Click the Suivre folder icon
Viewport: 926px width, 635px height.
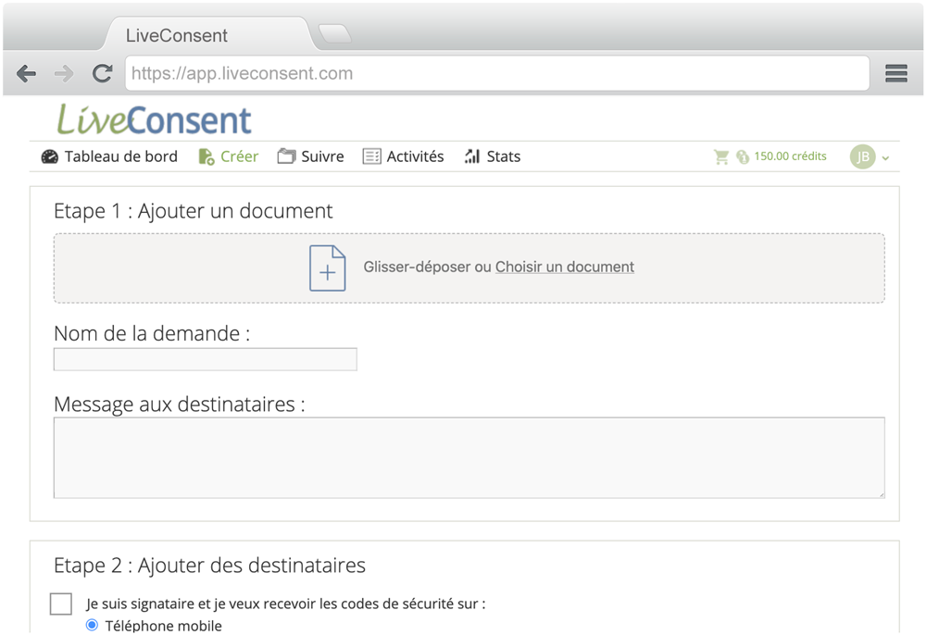pos(287,157)
